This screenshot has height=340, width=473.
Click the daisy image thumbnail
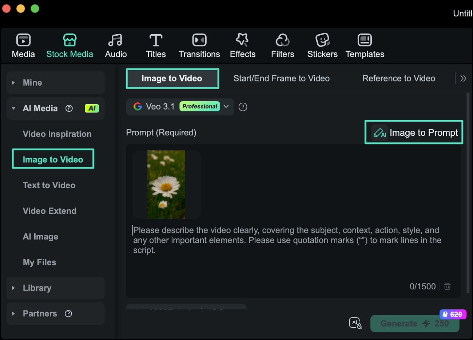(x=166, y=185)
